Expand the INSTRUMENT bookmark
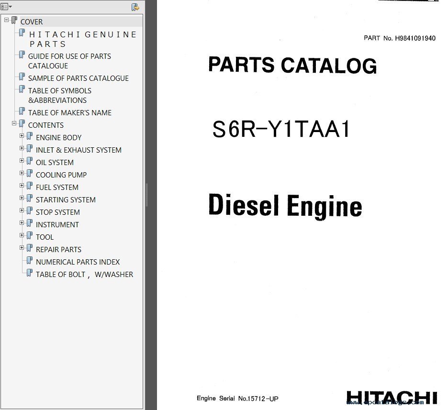 [x=22, y=223]
